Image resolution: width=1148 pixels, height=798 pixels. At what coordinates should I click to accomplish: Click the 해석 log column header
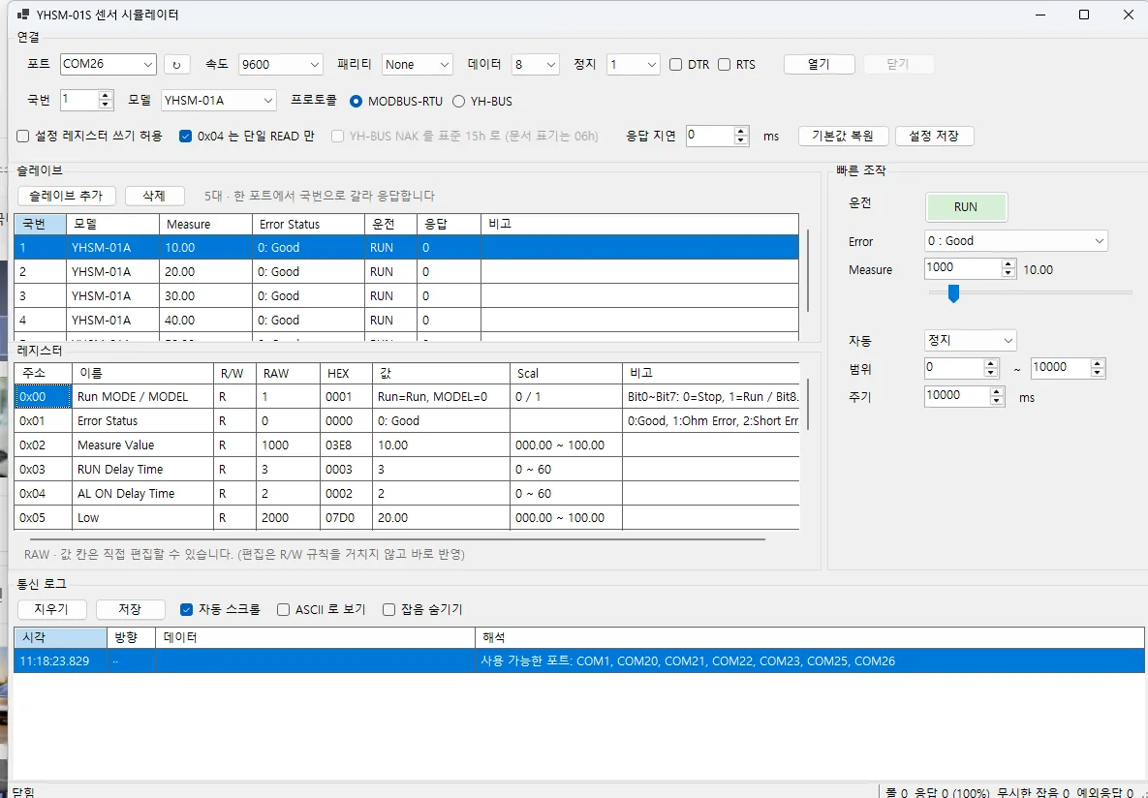810,637
